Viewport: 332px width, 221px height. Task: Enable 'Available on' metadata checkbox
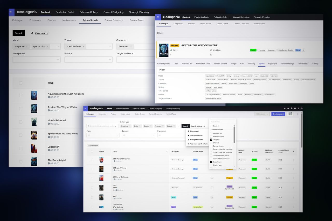click(x=211, y=133)
